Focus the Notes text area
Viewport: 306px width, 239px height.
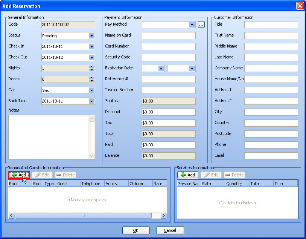(49, 137)
